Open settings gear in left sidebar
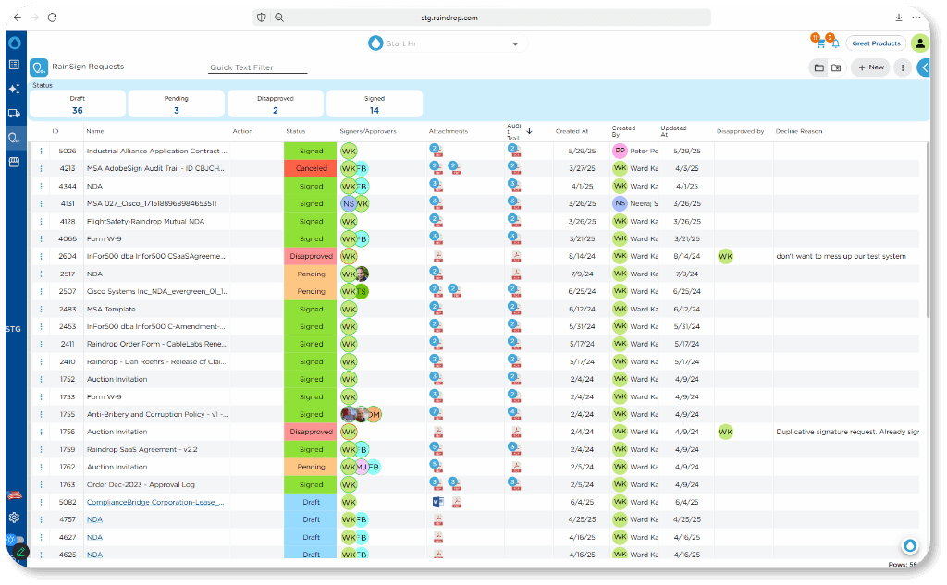947x585 pixels. [14, 518]
